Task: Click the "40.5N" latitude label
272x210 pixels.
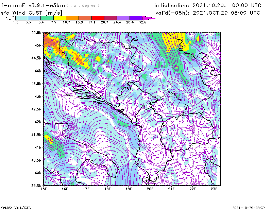Action: (x=36, y=160)
